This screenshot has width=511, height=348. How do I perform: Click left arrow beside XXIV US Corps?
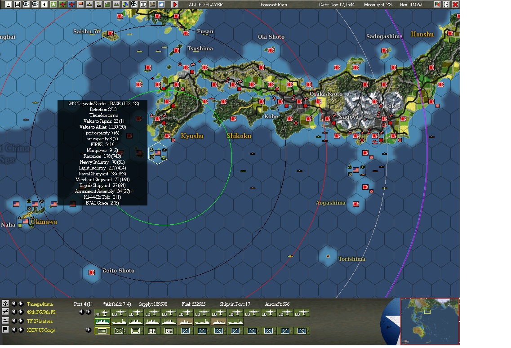pos(14,330)
